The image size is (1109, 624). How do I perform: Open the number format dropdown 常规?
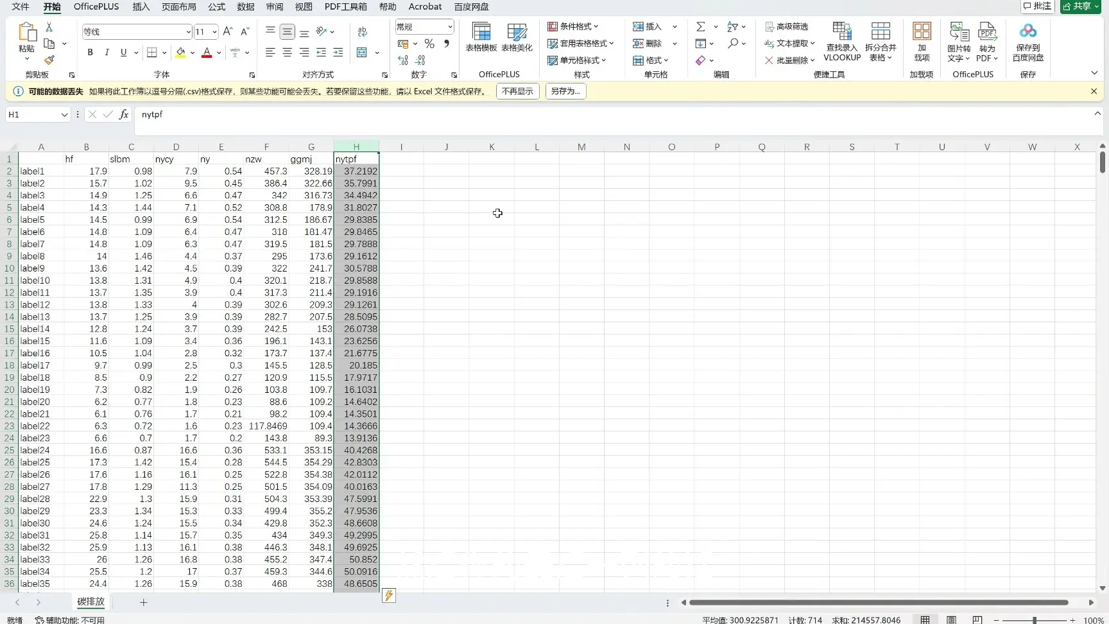point(450,27)
